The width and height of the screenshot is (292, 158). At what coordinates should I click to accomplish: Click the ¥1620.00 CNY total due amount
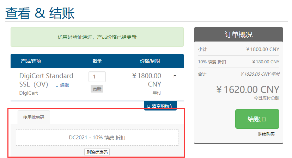248,89
